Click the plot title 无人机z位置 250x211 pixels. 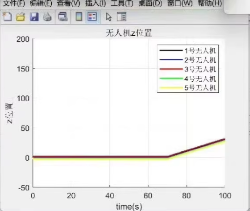click(128, 33)
